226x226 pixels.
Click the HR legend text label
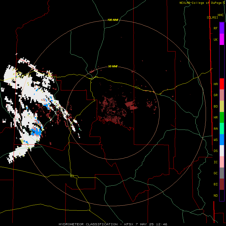(215, 118)
